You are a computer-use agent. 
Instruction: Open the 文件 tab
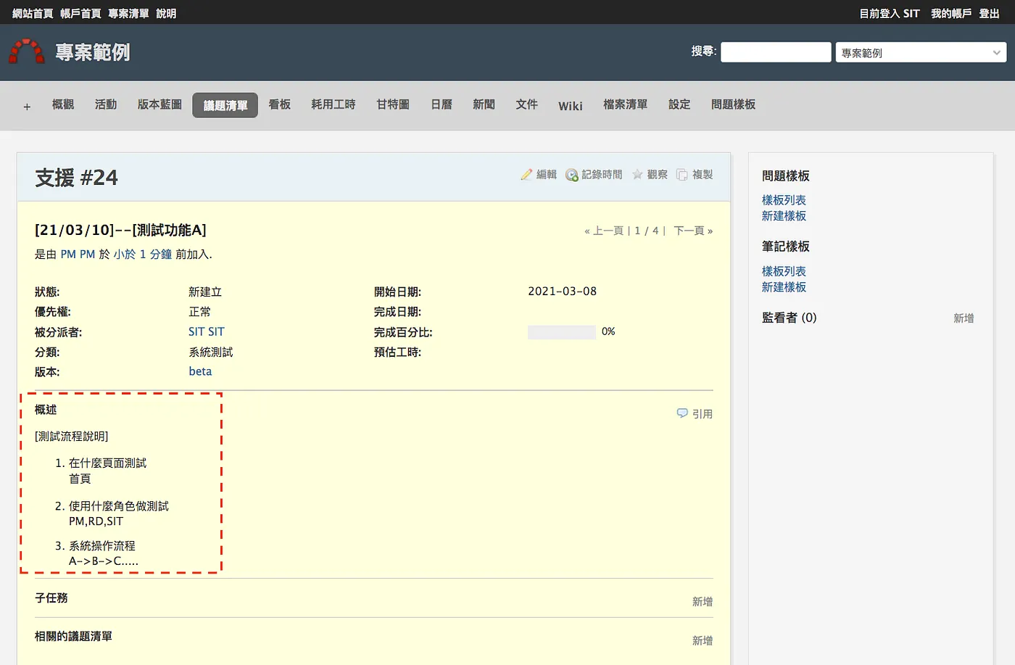(527, 104)
